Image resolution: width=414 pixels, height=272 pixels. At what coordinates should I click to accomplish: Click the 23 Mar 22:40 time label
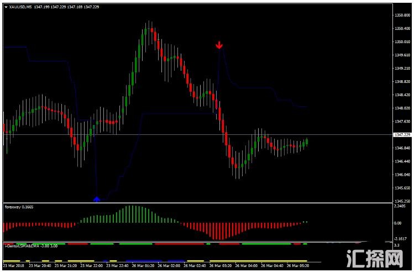(x=117, y=266)
